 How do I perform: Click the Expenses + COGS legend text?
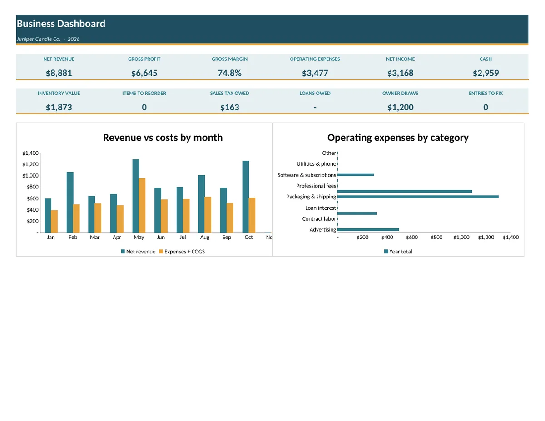184,252
